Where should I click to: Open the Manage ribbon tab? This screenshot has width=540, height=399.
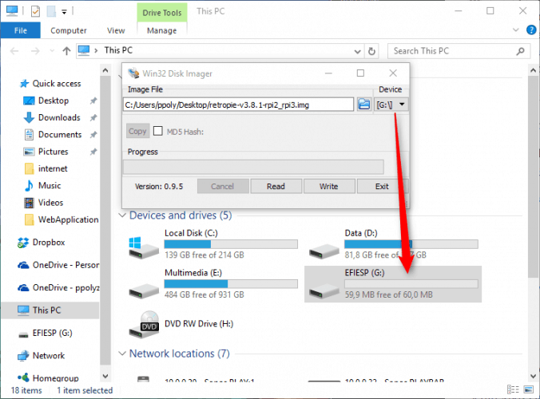click(162, 30)
